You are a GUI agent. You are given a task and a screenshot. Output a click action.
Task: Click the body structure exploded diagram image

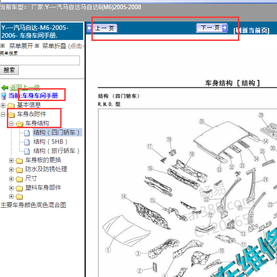[187, 193]
